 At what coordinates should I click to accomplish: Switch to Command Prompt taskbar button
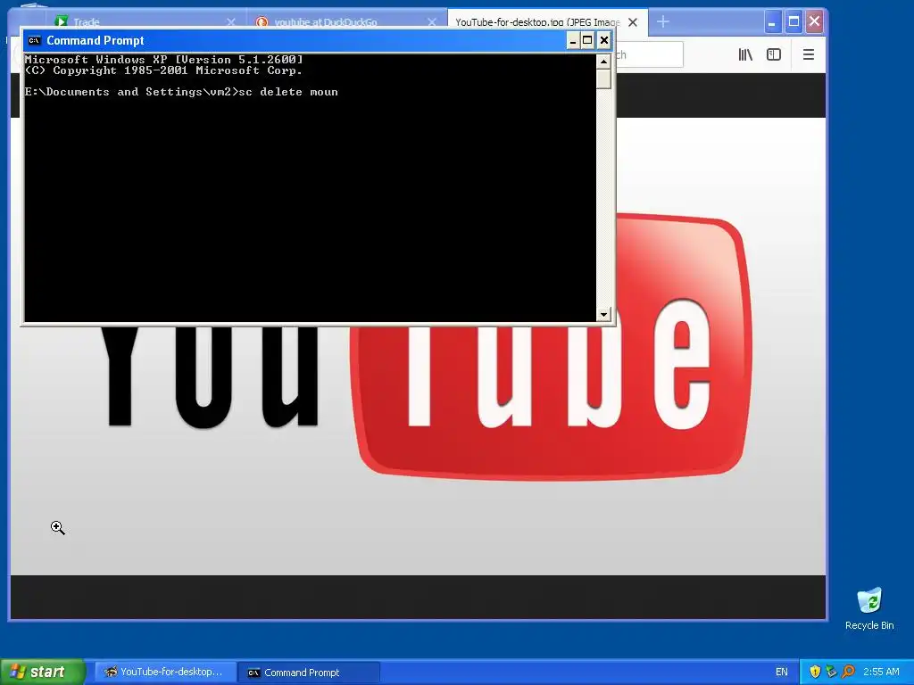[310, 673]
